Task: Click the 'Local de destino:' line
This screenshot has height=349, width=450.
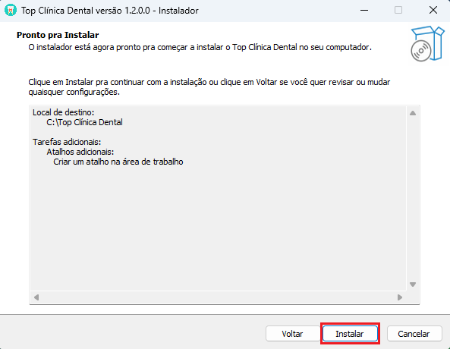Action: click(x=64, y=112)
